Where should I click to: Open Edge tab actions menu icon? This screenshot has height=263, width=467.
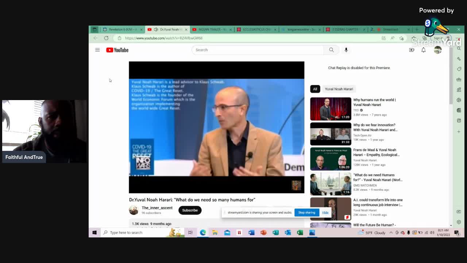[x=94, y=30]
